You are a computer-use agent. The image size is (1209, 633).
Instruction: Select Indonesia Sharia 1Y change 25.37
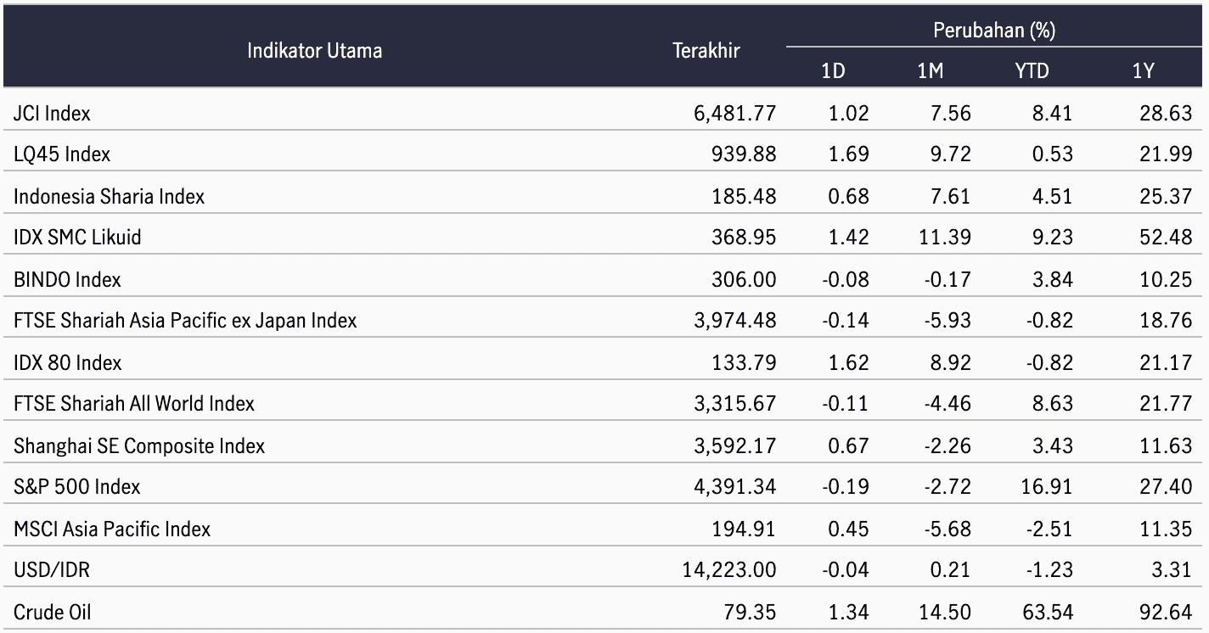pos(1166,196)
